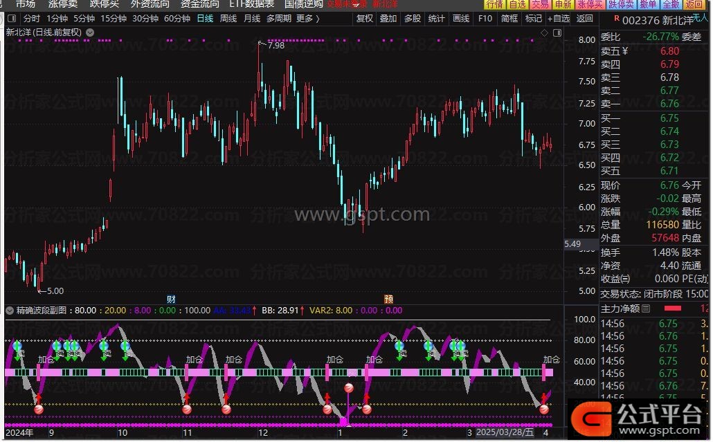Click the 2024年 label on the time axis
This screenshot has width=713, height=442.
click(19, 432)
